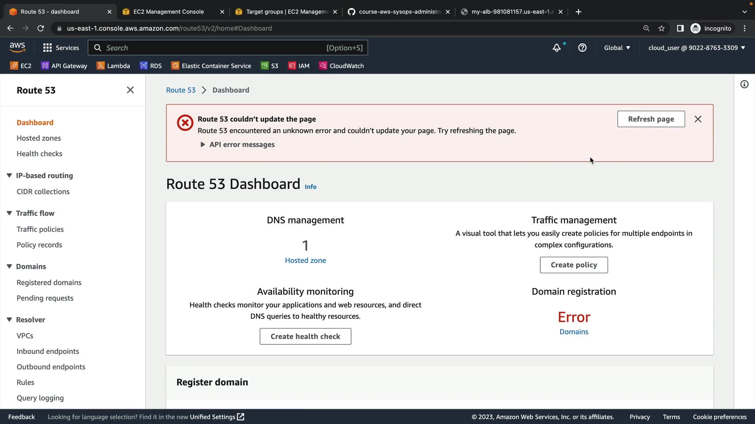Click the AWS logo home icon

[17, 48]
